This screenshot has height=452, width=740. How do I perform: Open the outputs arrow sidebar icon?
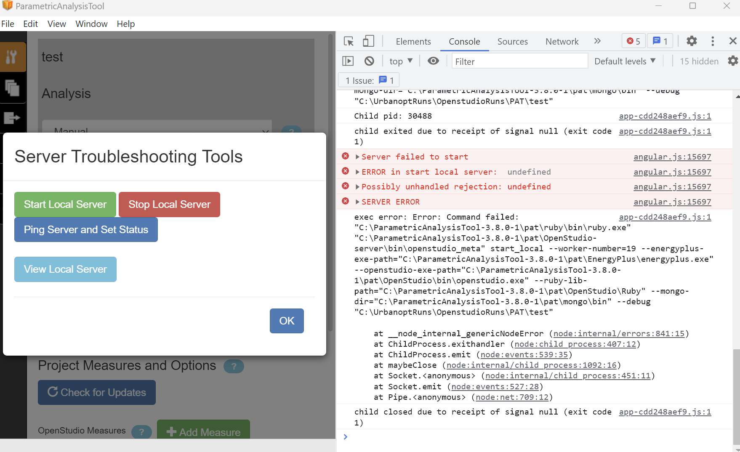pos(13,118)
